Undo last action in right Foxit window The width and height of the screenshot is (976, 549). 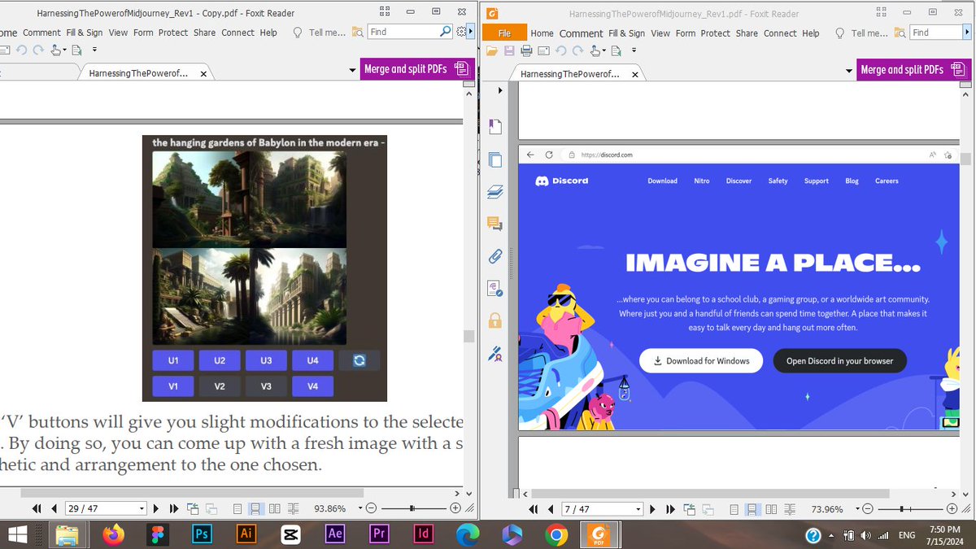point(561,50)
